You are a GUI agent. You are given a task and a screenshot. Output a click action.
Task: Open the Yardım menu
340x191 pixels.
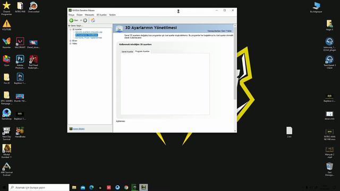pyautogui.click(x=112, y=15)
